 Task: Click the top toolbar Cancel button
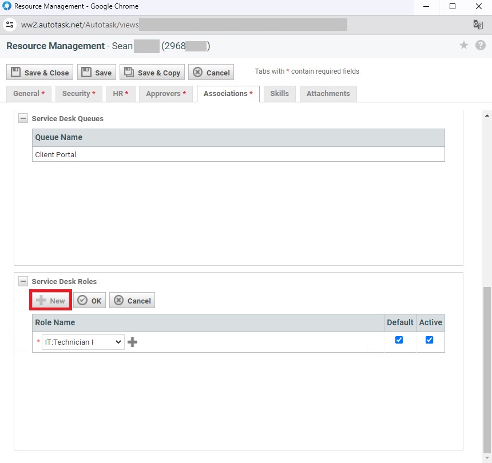tap(211, 73)
